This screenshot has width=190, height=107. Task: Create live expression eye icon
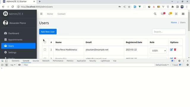click(19, 65)
